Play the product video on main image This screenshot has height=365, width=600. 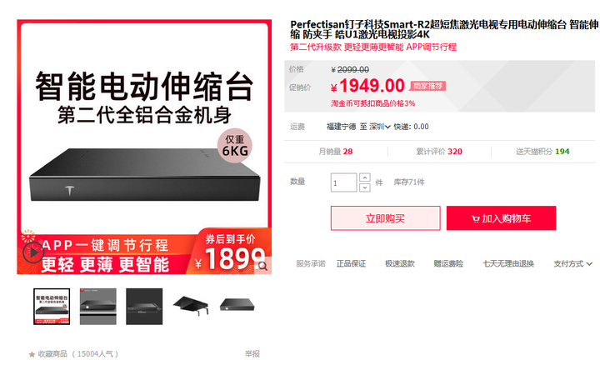click(x=33, y=252)
